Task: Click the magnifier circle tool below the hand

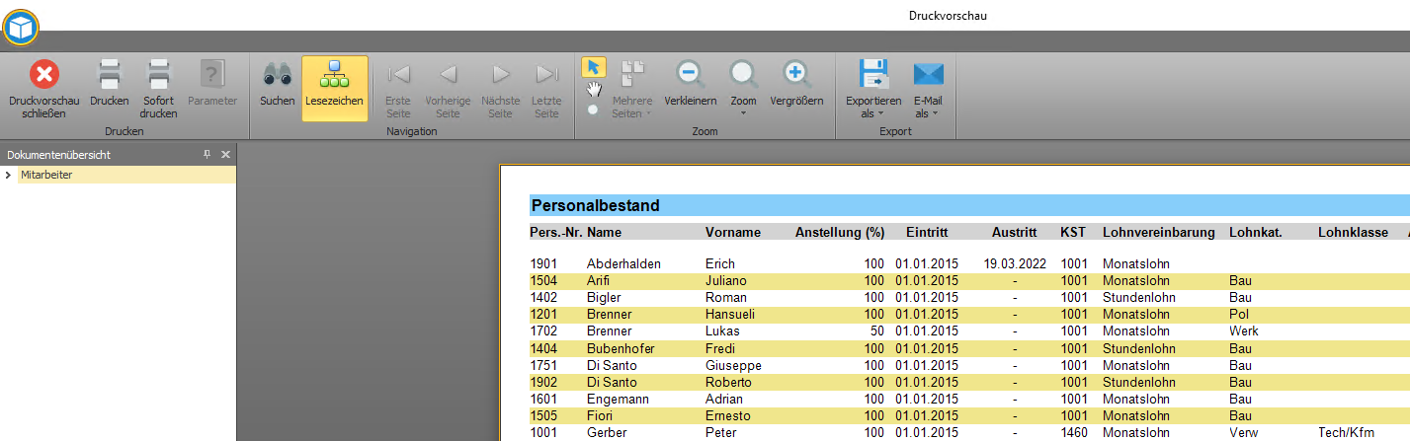Action: [593, 110]
